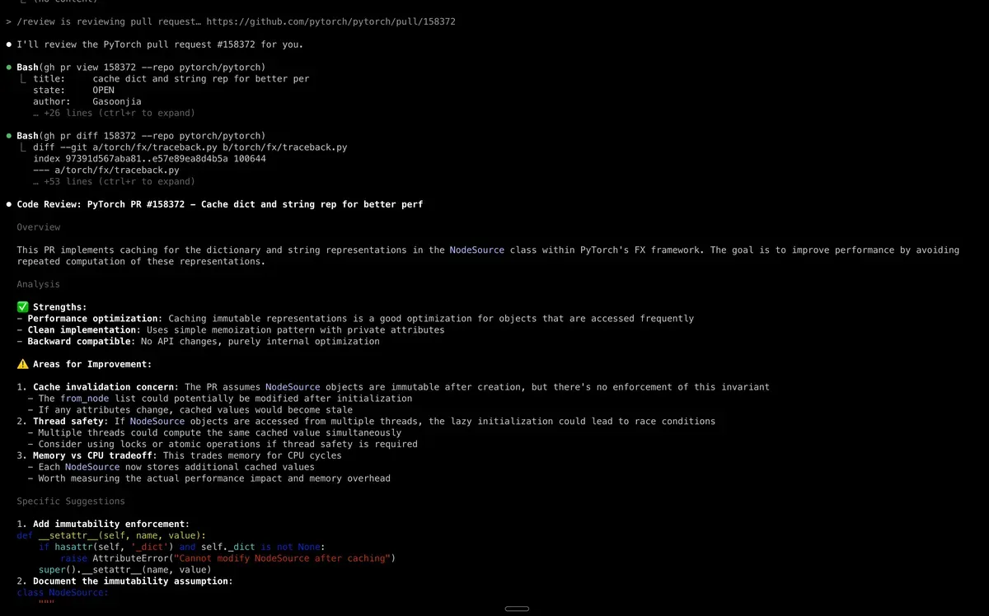
Task: Click the white bullet before the Code Review heading
Action: tap(9, 204)
